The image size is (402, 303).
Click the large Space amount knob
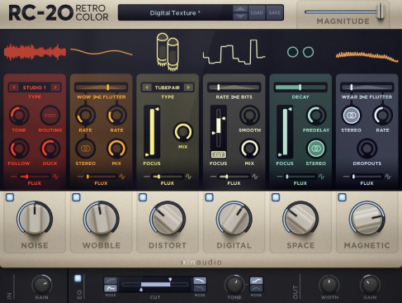coord(300,219)
